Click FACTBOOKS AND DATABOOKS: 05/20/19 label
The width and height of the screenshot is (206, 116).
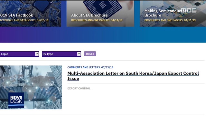point(24,20)
